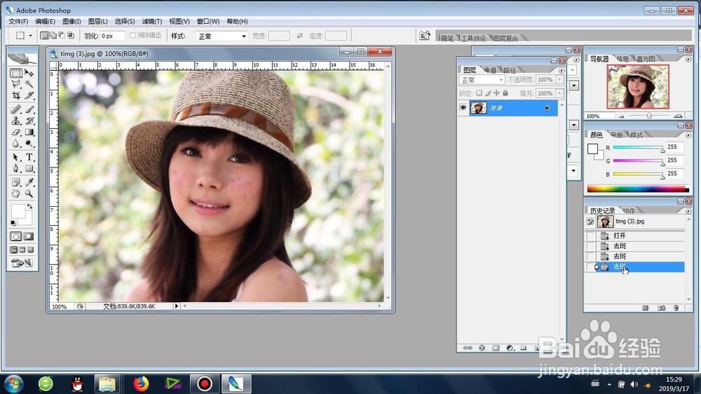Select the Eyedropper tool
Image resolution: width=701 pixels, height=394 pixels.
[29, 182]
